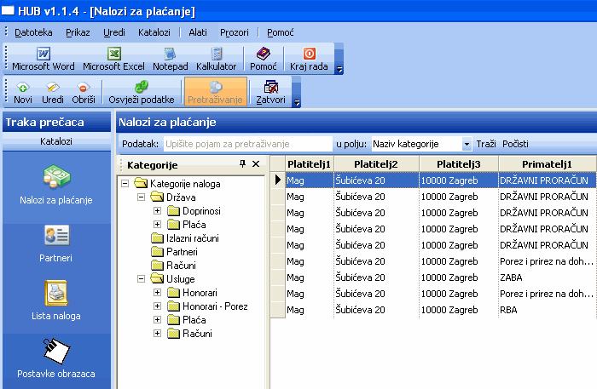Close the Kategorije panel
Screen dimensions: 597x389
(x=256, y=163)
